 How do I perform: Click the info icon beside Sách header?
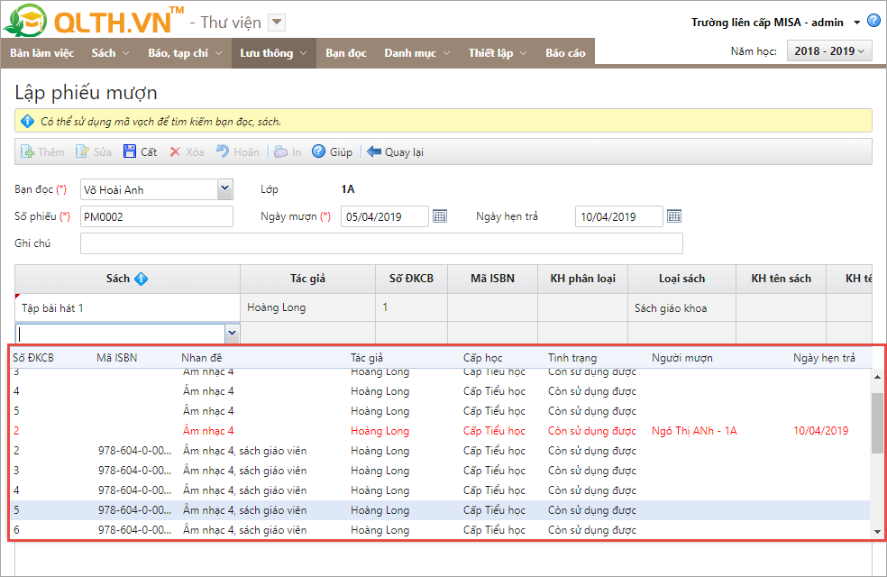[x=142, y=279]
